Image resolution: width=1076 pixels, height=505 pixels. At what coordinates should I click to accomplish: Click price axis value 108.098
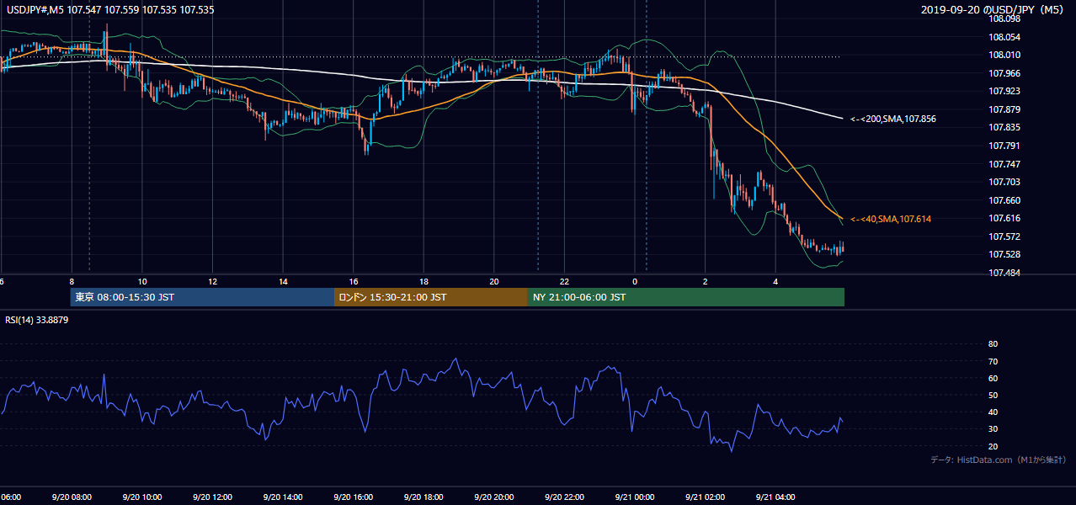pos(1005,19)
